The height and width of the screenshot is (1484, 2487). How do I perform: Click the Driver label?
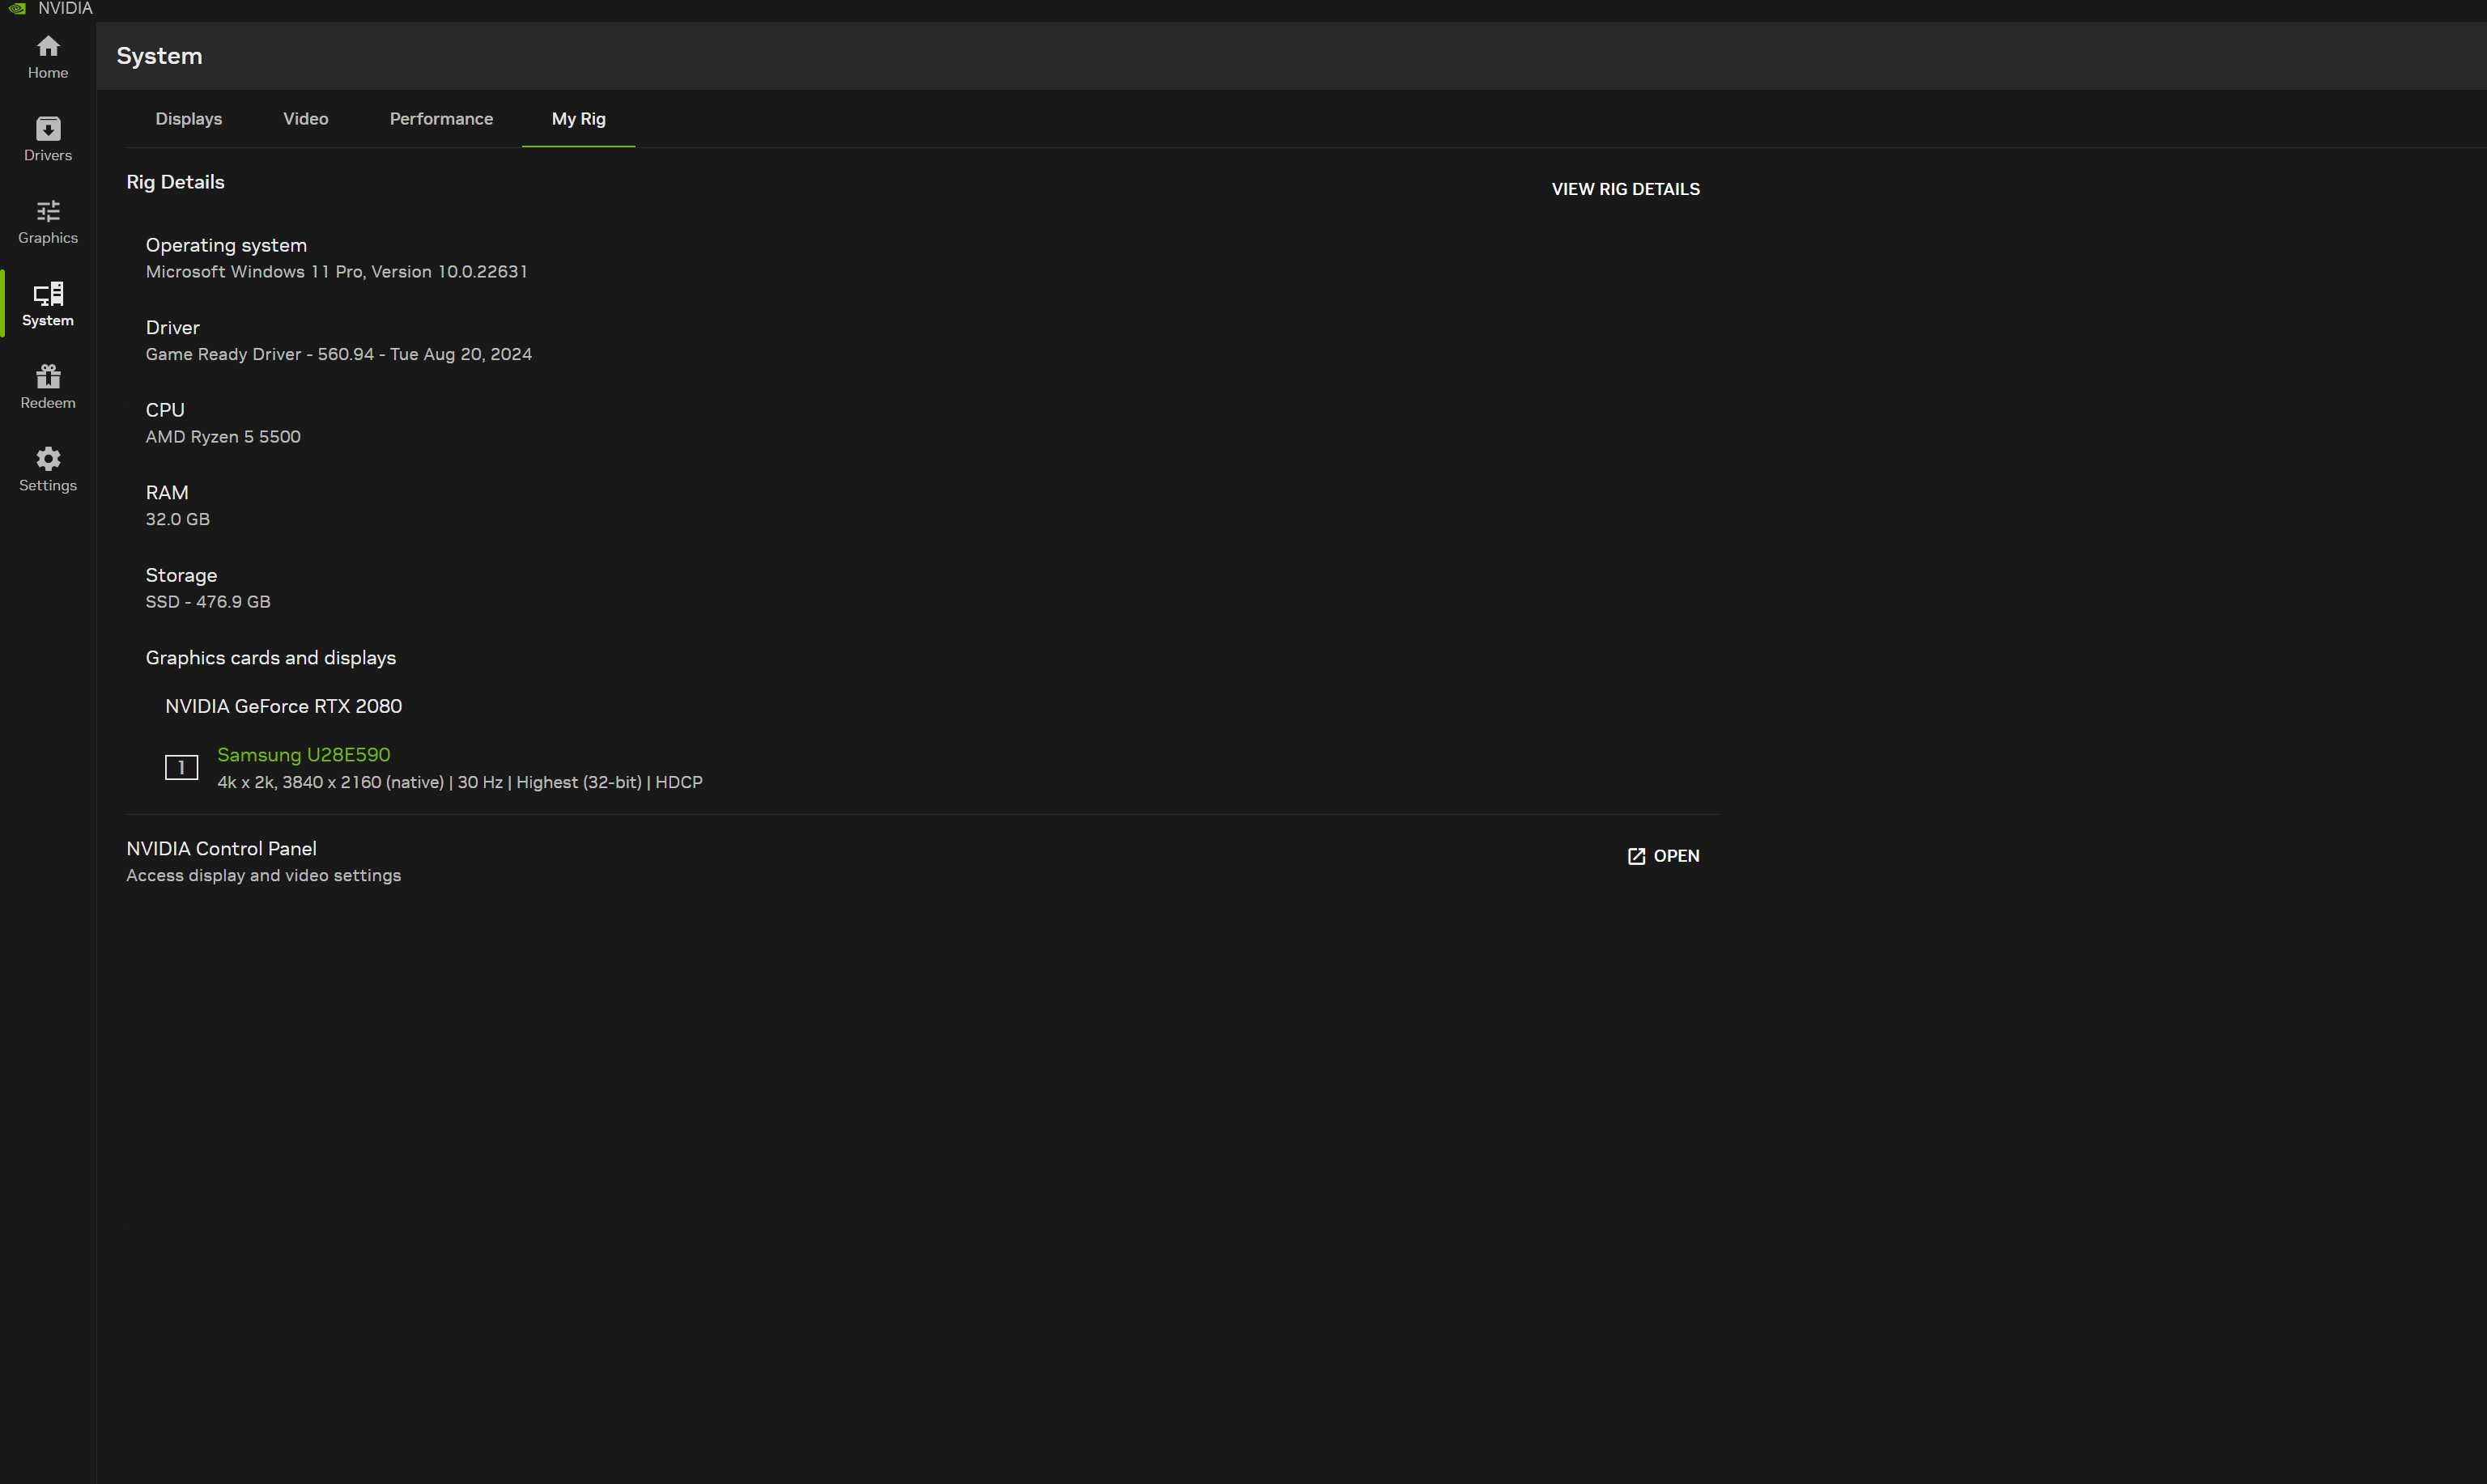(173, 328)
